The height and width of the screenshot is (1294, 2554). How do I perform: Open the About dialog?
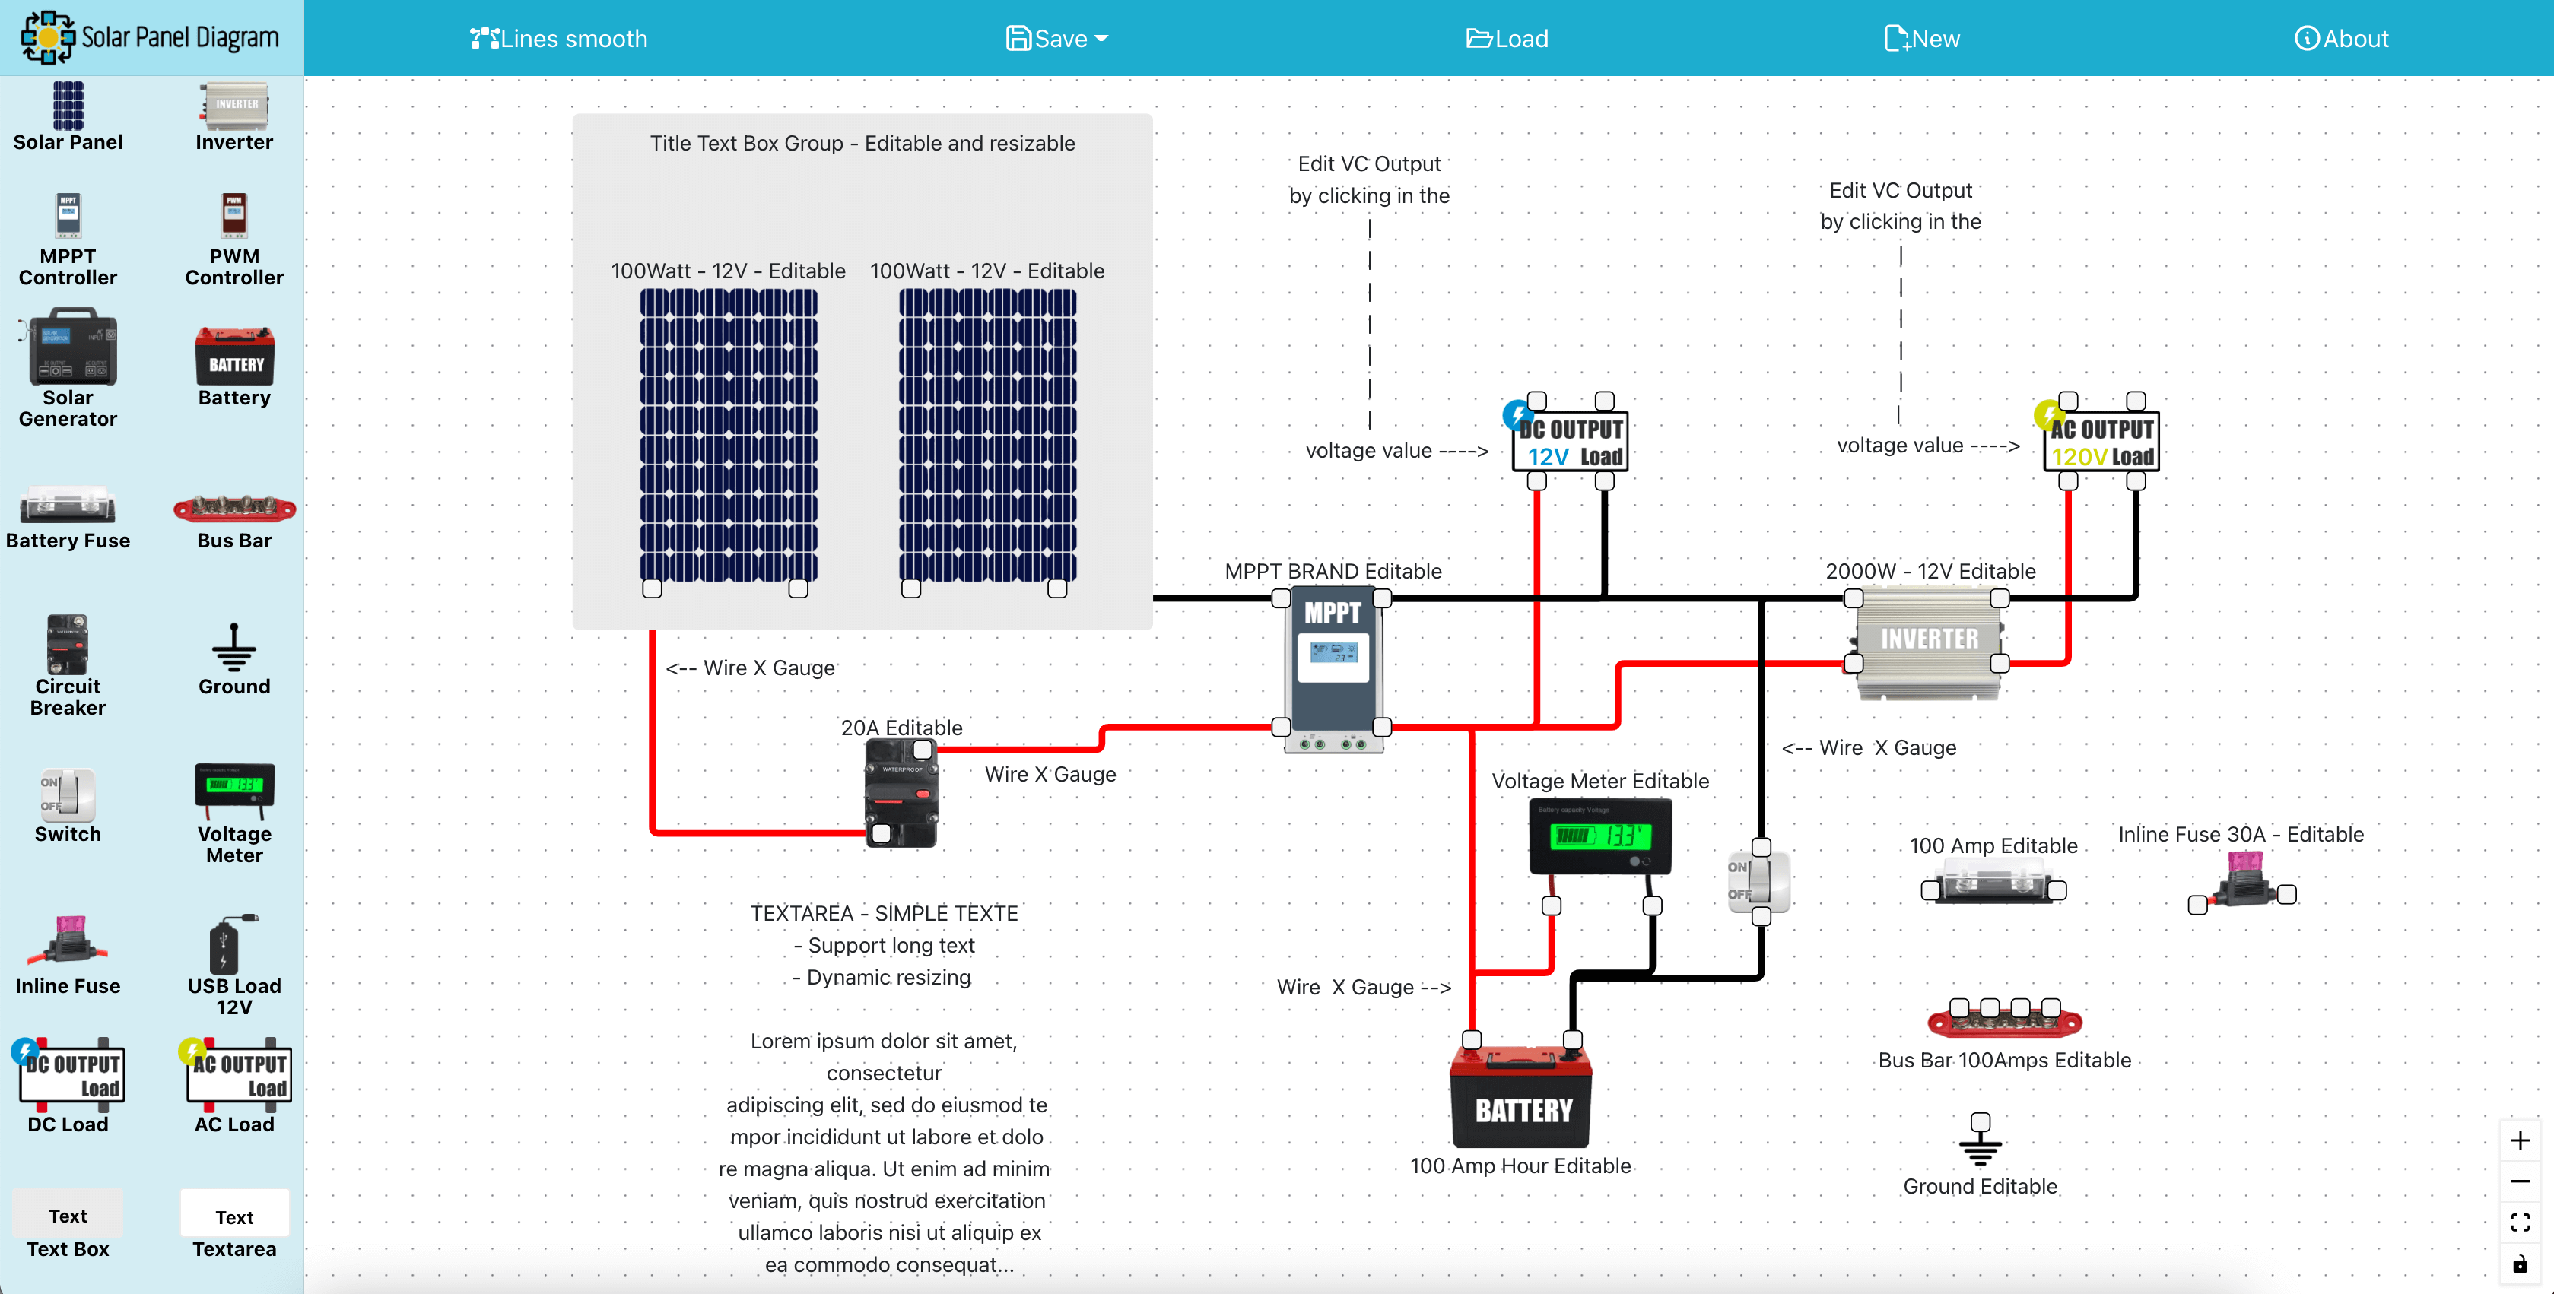coord(2341,39)
